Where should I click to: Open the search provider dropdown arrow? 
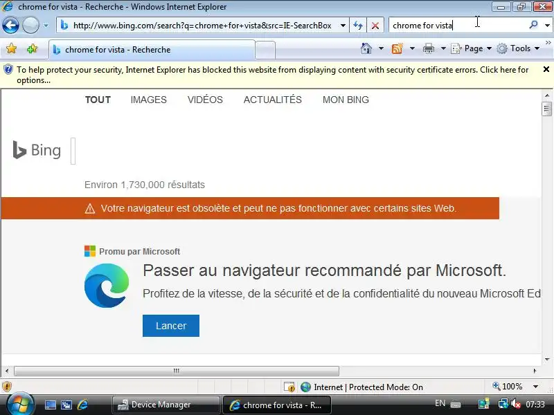pyautogui.click(x=547, y=26)
